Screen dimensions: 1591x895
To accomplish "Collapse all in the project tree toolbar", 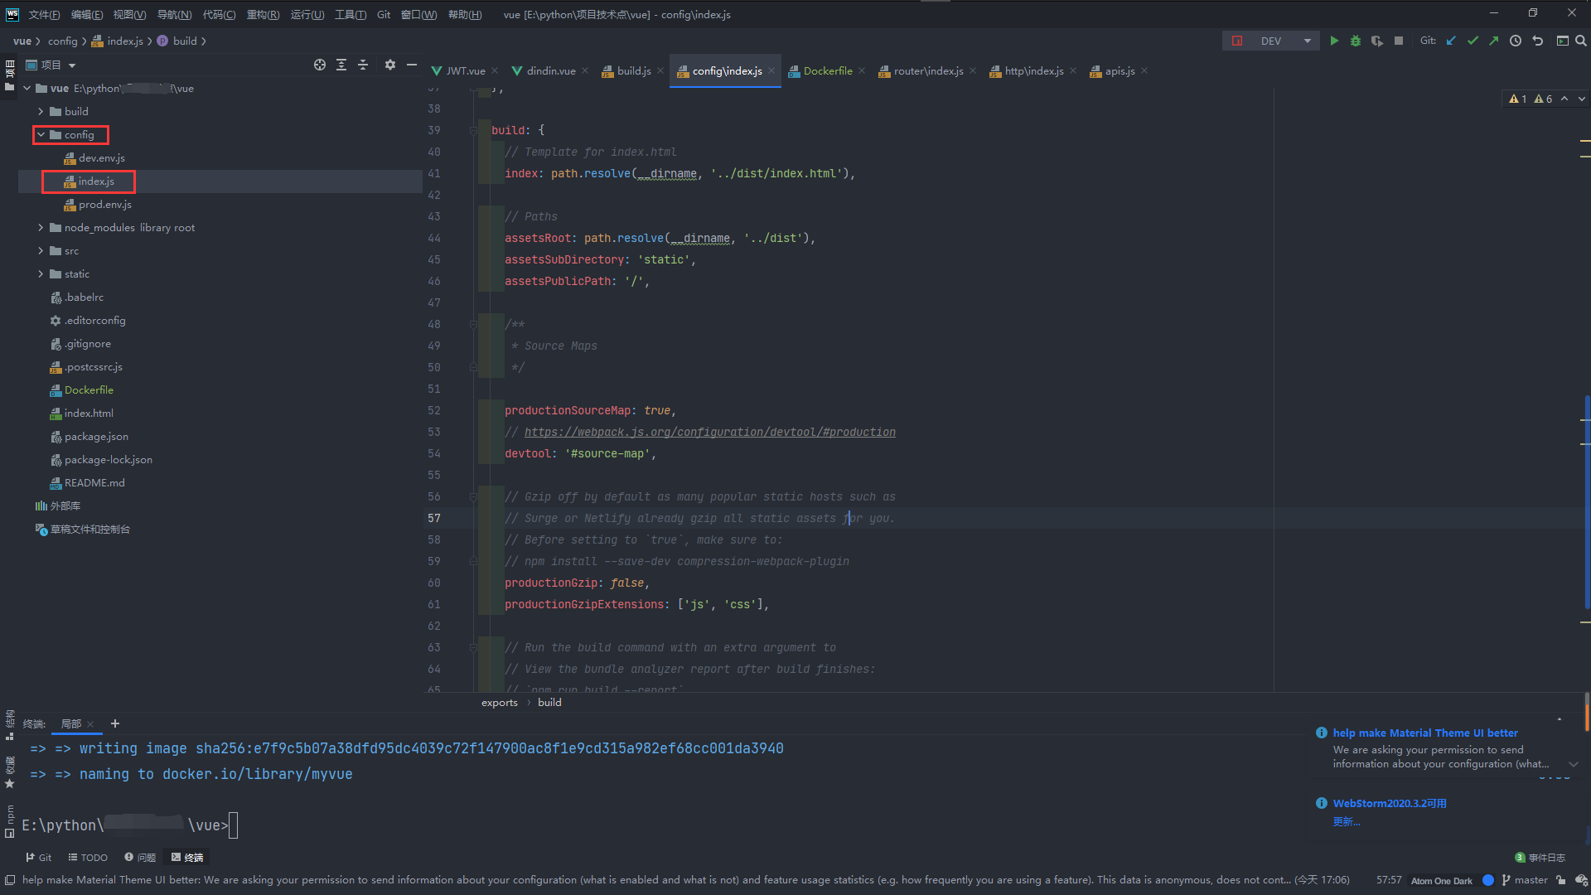I will point(363,65).
